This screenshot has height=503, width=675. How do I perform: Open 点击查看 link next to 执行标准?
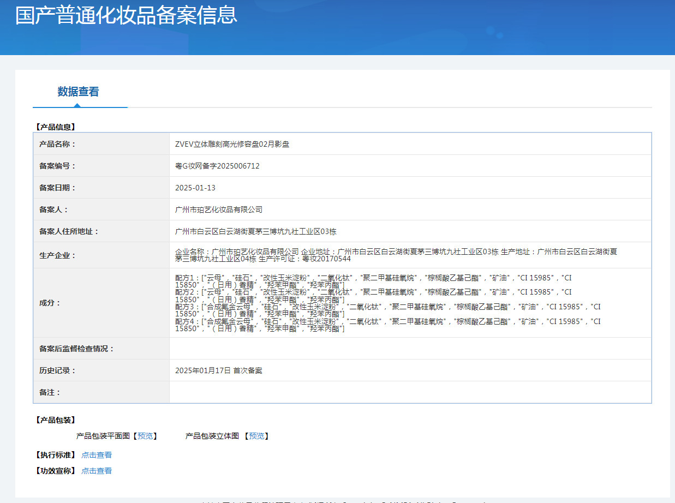pos(97,455)
